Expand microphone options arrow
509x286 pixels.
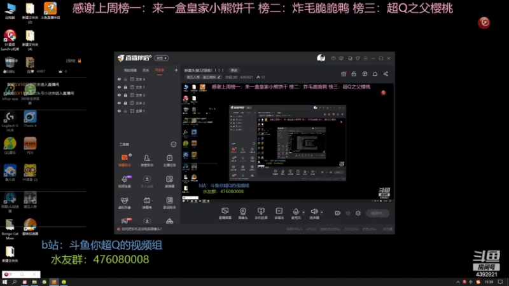tap(303, 212)
